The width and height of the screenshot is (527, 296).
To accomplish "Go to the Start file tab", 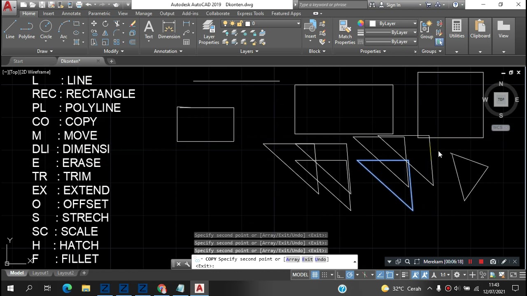I will pos(18,61).
